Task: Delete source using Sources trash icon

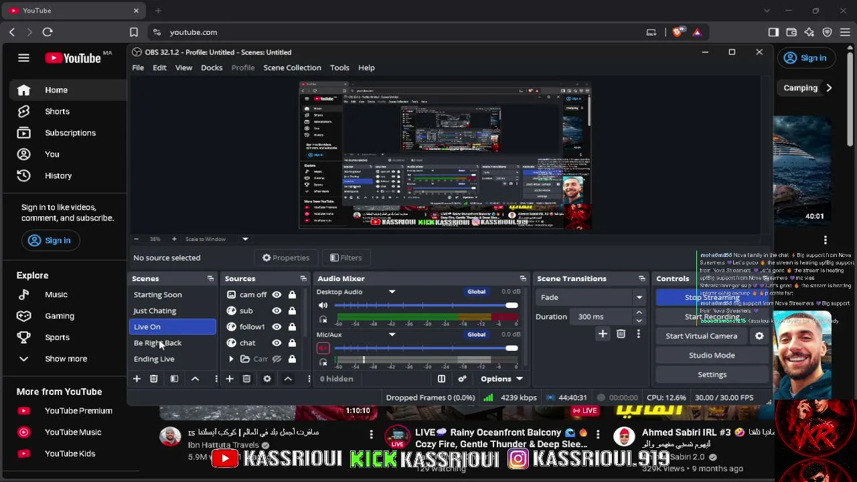Action: click(x=246, y=379)
